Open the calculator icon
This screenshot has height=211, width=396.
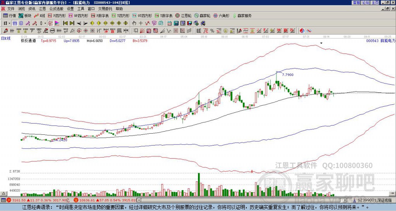tap(176, 23)
